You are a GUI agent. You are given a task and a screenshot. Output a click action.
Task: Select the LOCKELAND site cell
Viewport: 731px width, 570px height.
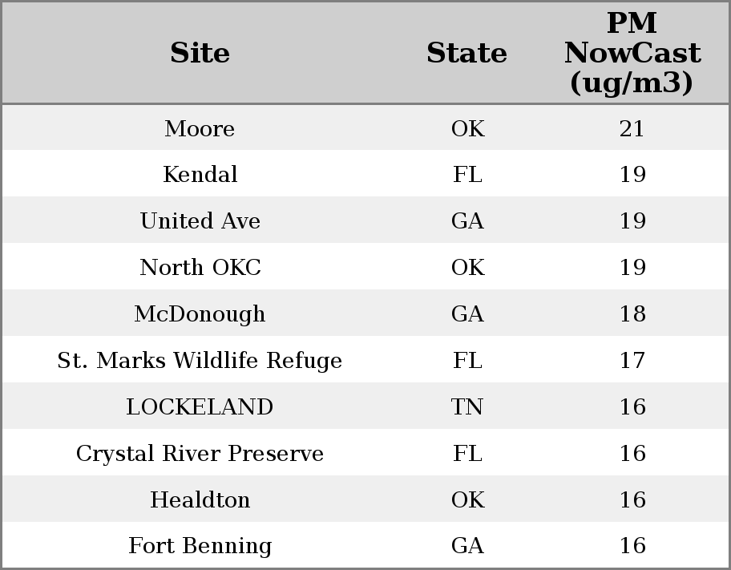pos(200,406)
